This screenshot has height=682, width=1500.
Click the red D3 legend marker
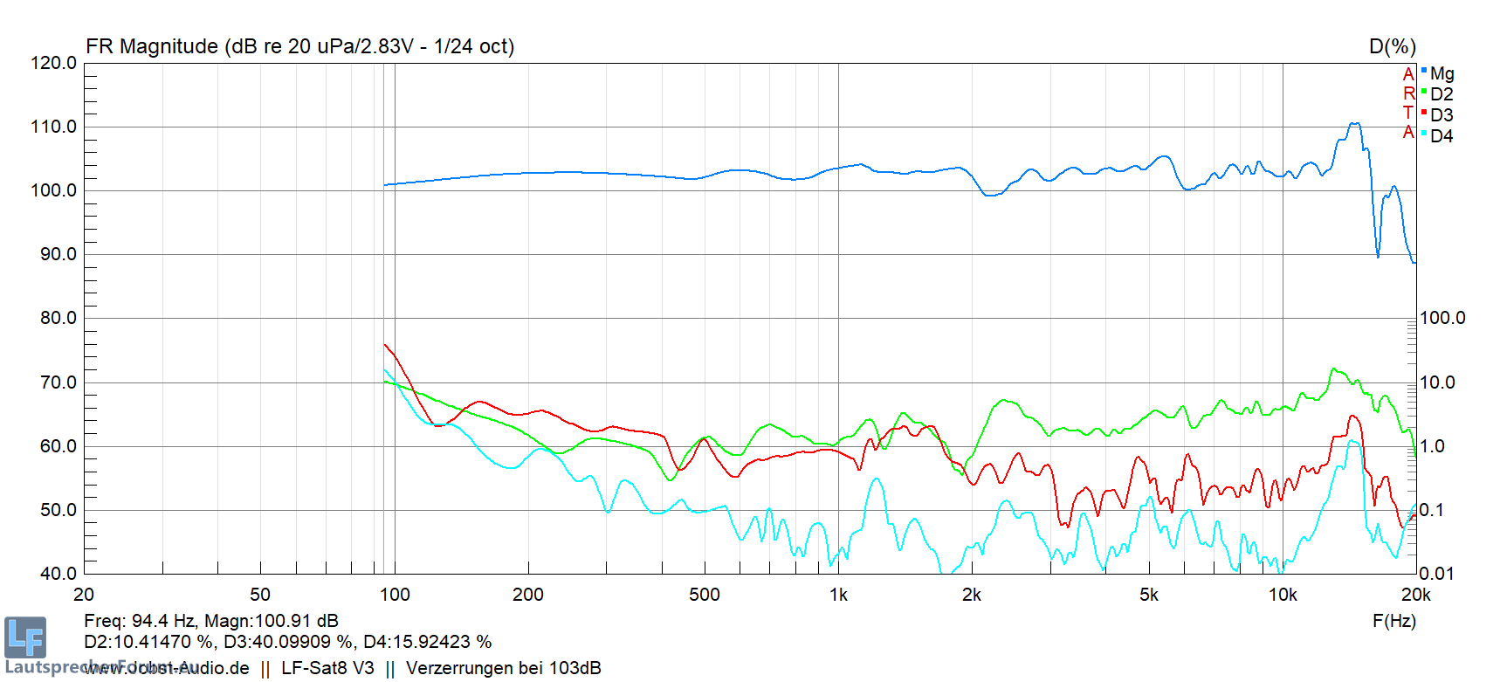[x=1424, y=113]
